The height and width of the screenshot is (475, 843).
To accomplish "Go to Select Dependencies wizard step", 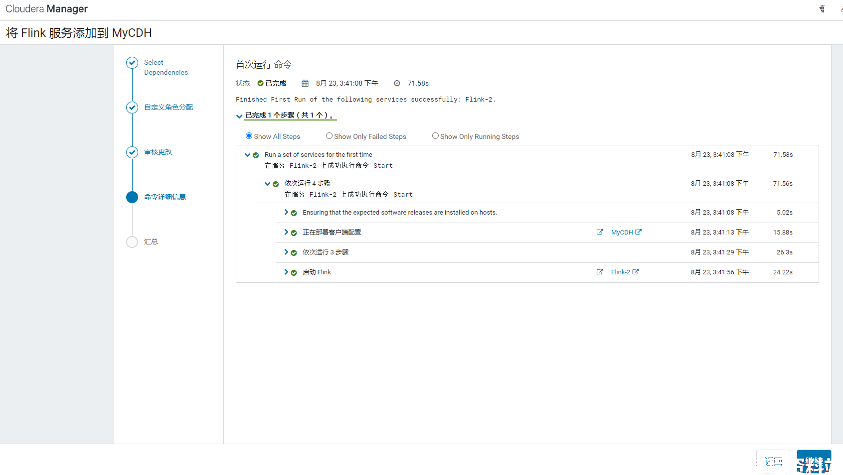I will [x=166, y=67].
